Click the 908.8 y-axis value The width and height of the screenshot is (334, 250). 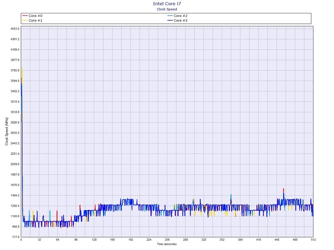[x=15, y=227]
